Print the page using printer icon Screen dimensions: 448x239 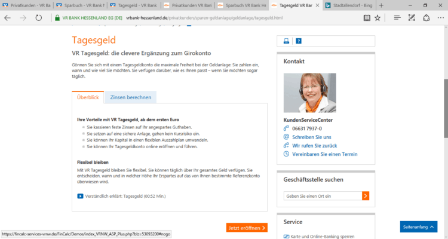[286, 41]
